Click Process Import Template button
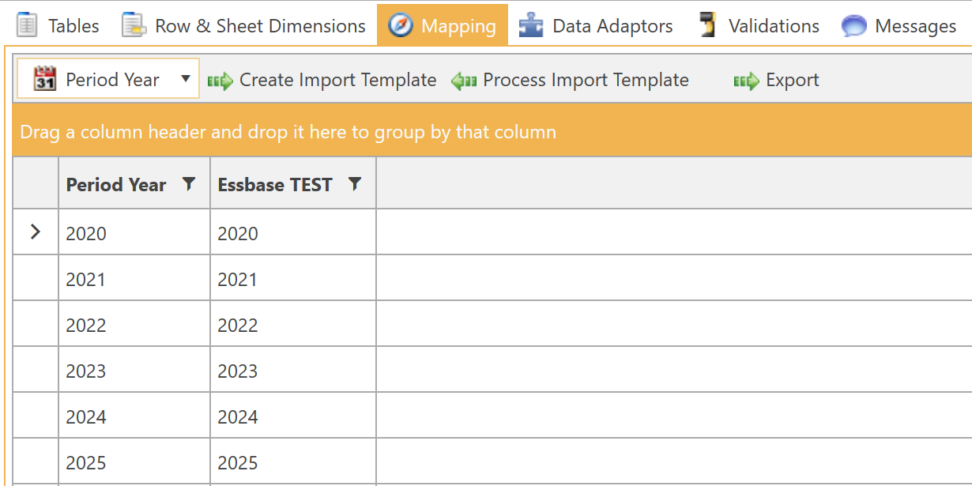 (x=571, y=80)
